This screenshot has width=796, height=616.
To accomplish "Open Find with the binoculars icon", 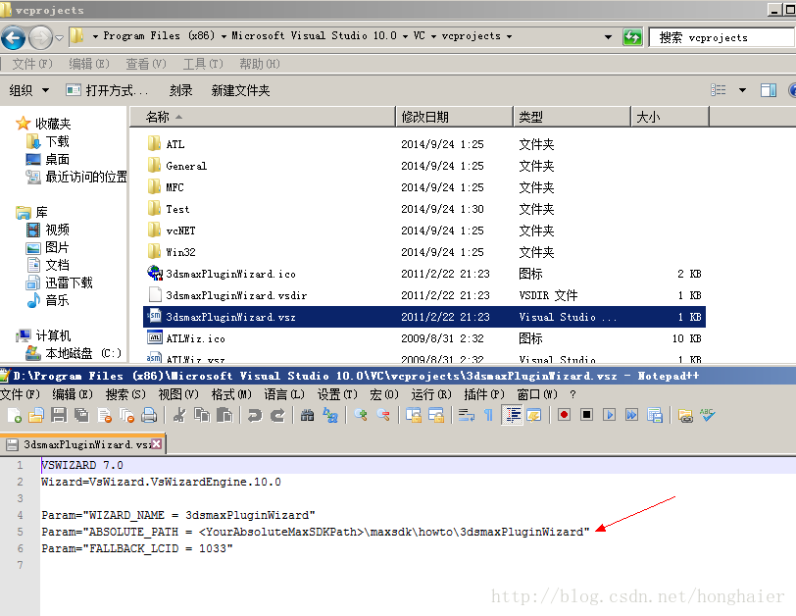I will click(307, 415).
